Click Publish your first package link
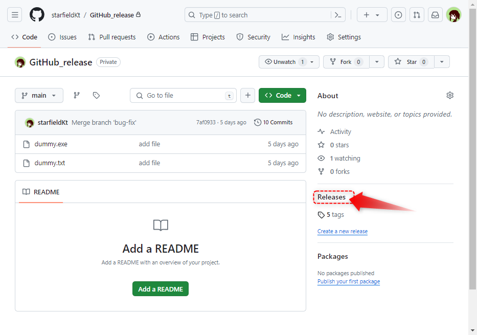The height and width of the screenshot is (335, 477). [349, 281]
